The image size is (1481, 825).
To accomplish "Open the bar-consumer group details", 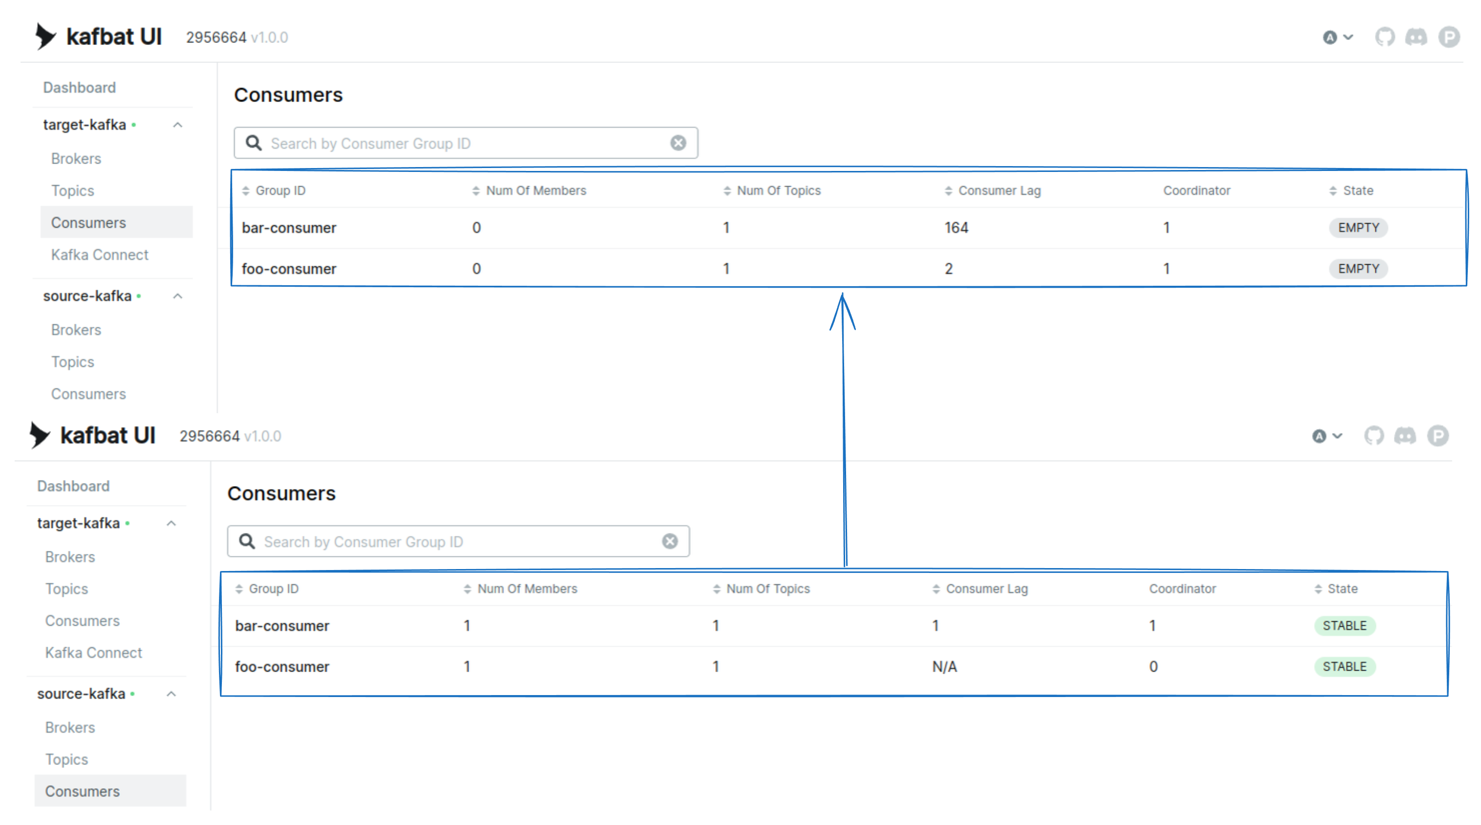I will [x=289, y=228].
